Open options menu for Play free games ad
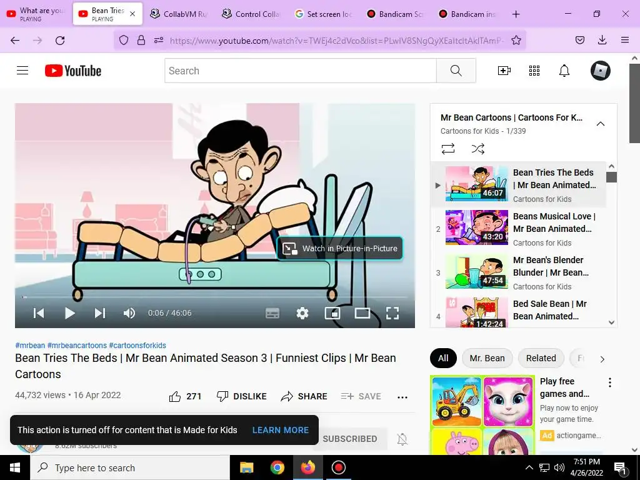The height and width of the screenshot is (480, 640). click(x=610, y=382)
